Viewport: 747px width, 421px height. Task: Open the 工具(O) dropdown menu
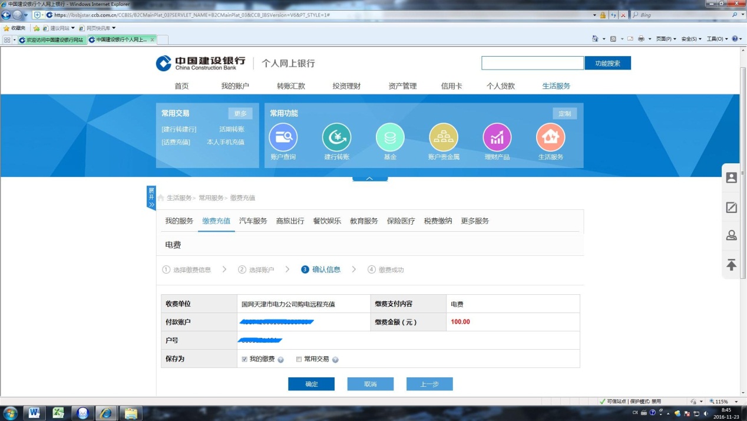pos(717,39)
